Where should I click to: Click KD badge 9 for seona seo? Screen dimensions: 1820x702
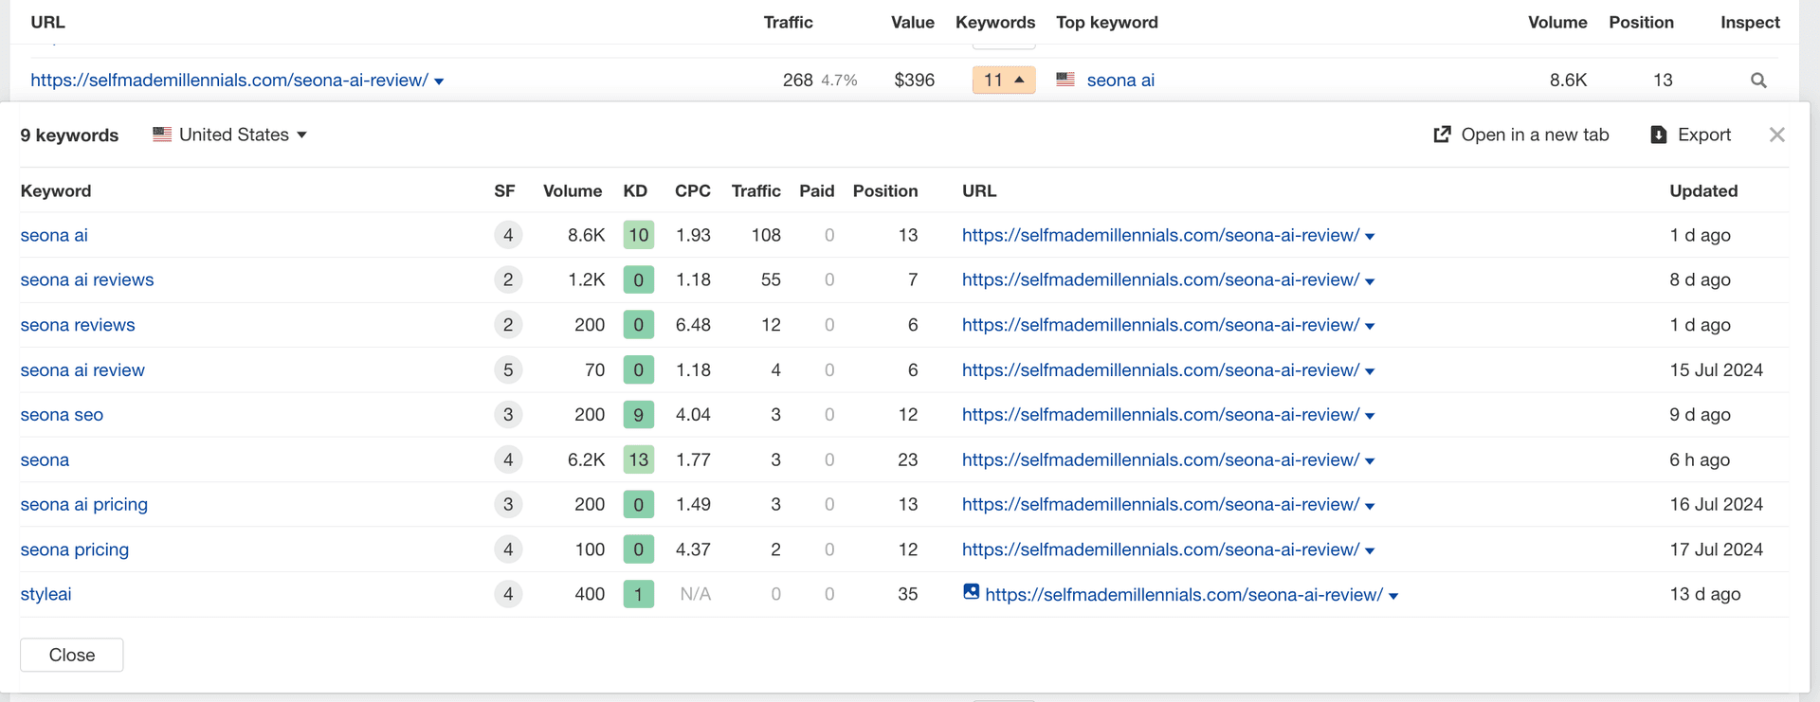(x=639, y=414)
